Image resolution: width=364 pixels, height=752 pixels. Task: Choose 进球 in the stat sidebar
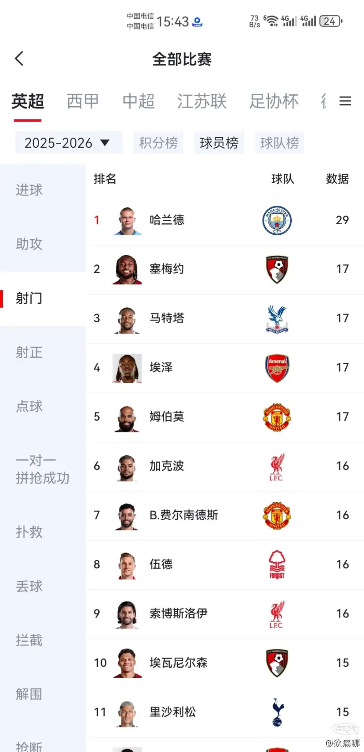(29, 190)
